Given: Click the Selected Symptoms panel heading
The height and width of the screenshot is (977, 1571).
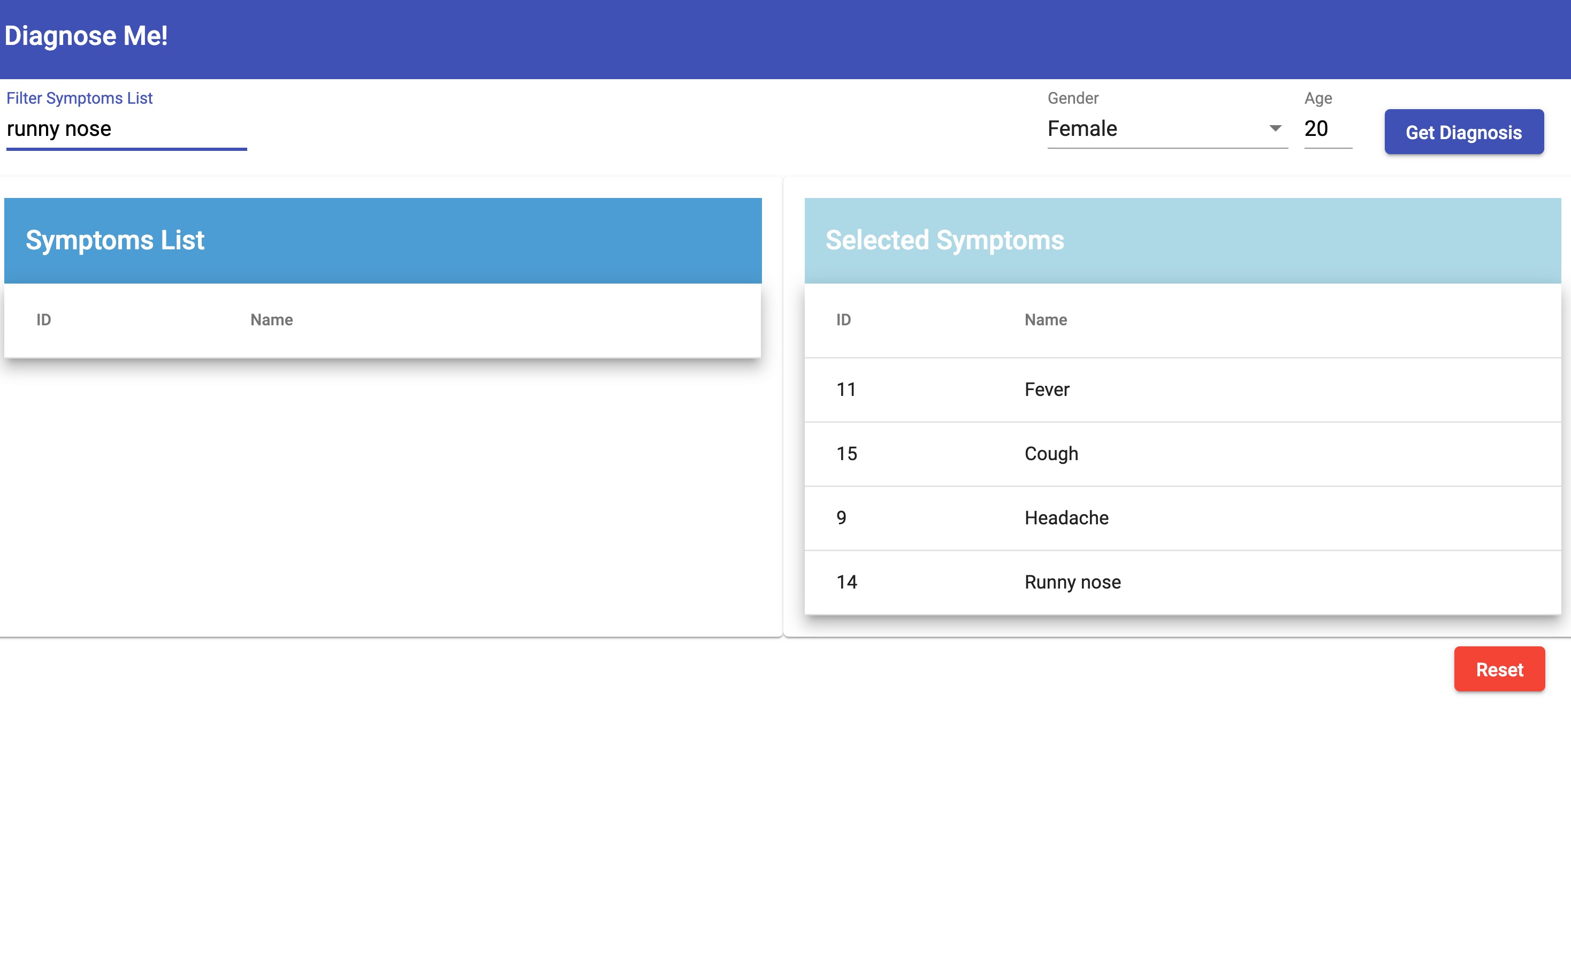Looking at the screenshot, I should (x=944, y=240).
